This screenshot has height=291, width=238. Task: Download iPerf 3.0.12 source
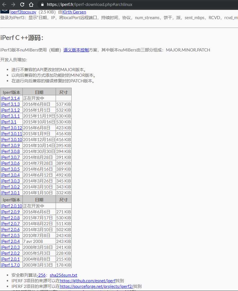pos(11,128)
